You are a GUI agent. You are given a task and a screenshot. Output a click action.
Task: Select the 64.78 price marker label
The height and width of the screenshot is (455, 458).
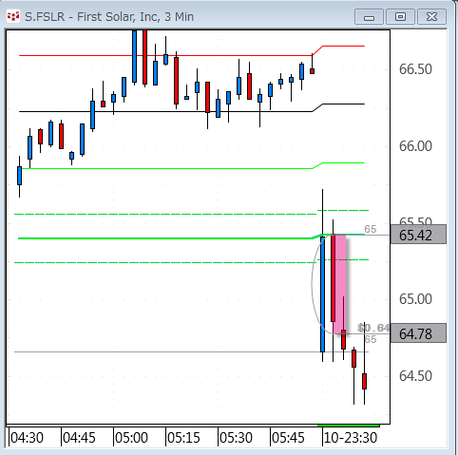418,333
